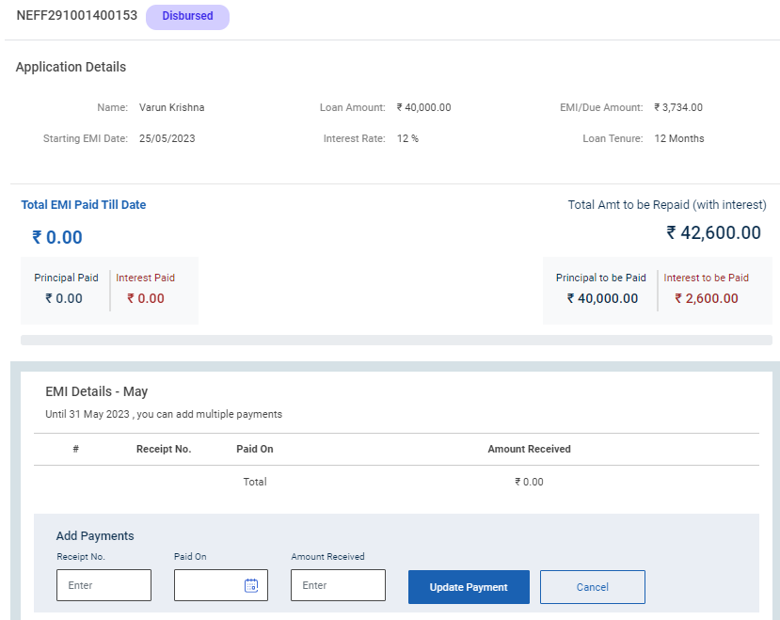Click the # column header
Screen dimensions: 780x620
pyautogui.click(x=75, y=449)
